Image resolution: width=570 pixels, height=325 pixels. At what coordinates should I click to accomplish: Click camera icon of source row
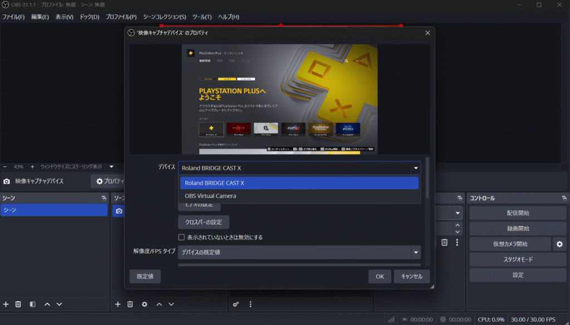click(x=119, y=211)
